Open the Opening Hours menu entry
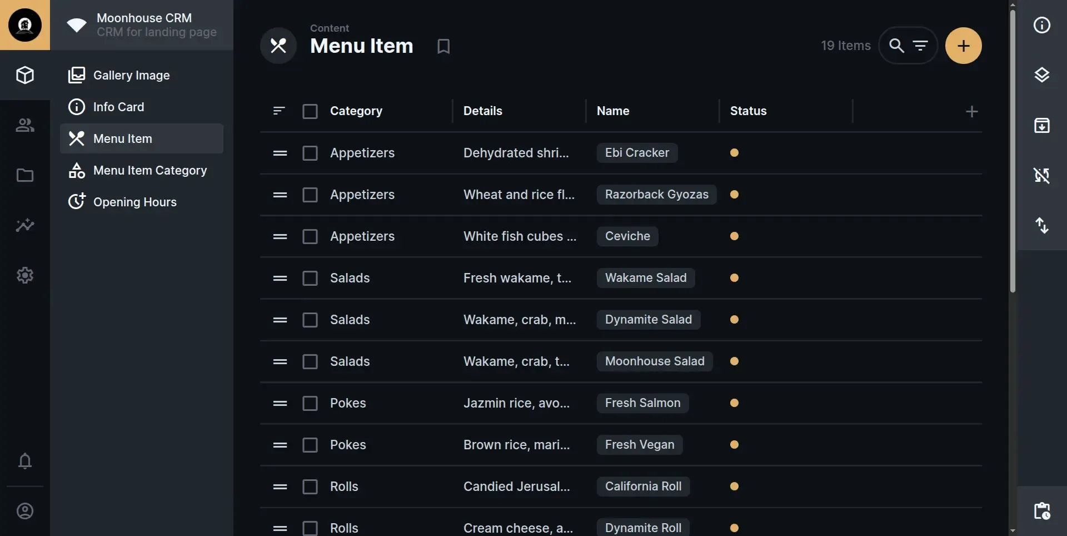 pyautogui.click(x=136, y=202)
